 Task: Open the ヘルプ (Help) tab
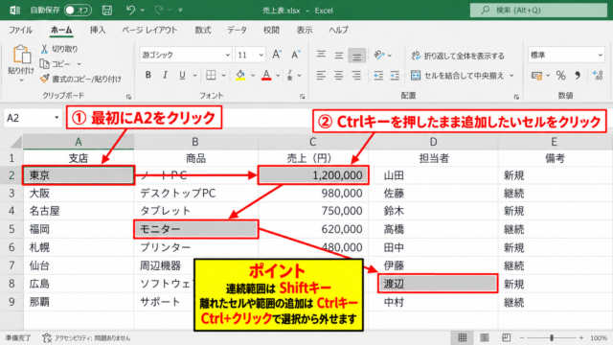[x=338, y=30]
